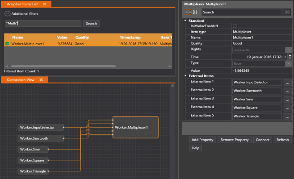Open the ExternalItem 5 browse ellipsis button
Image resolution: width=294 pixels, height=179 pixels.
(x=288, y=117)
